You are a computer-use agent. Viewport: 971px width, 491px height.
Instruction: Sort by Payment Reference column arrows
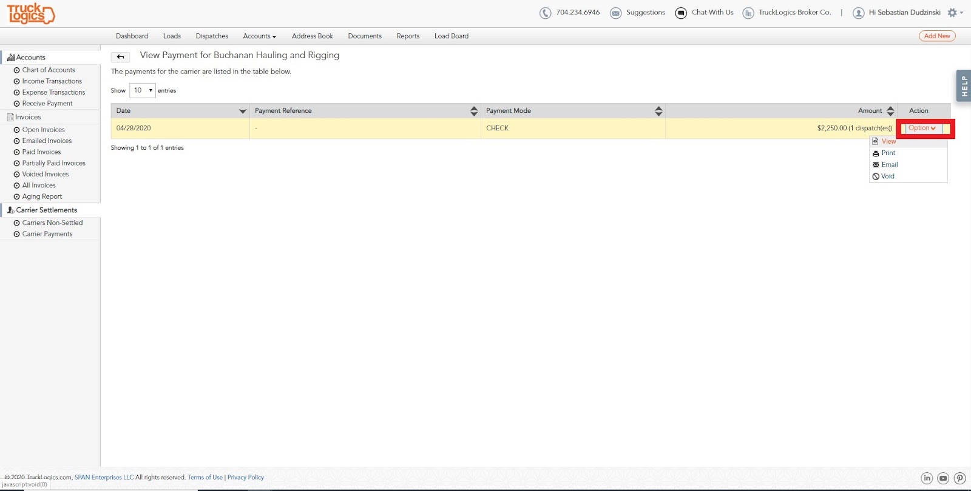(474, 111)
